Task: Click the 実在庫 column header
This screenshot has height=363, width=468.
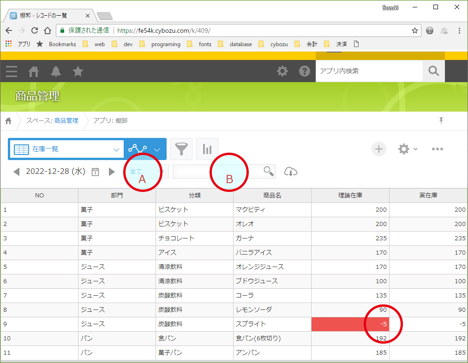Action: (428, 196)
